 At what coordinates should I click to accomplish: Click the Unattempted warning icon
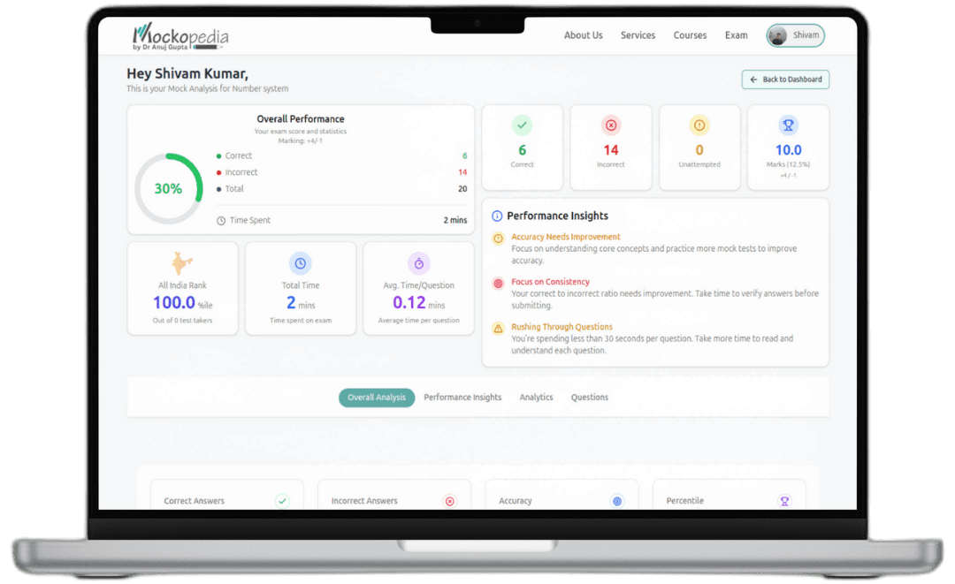pyautogui.click(x=699, y=125)
